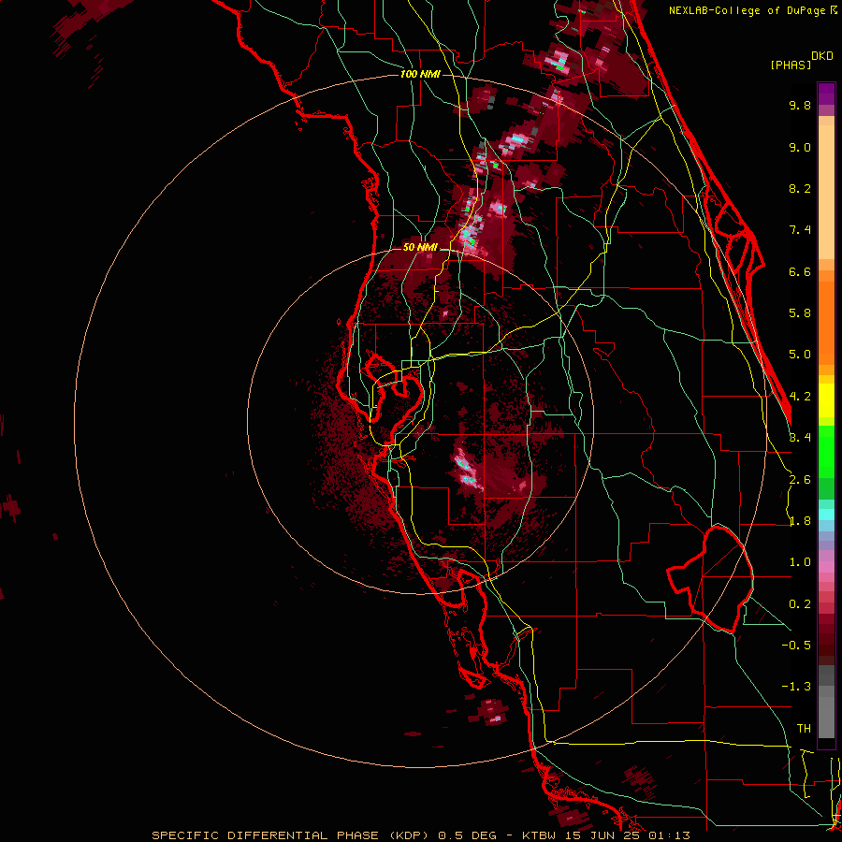The height and width of the screenshot is (842, 842).
Task: Select the 0.2 scale value
Action: click(x=800, y=604)
